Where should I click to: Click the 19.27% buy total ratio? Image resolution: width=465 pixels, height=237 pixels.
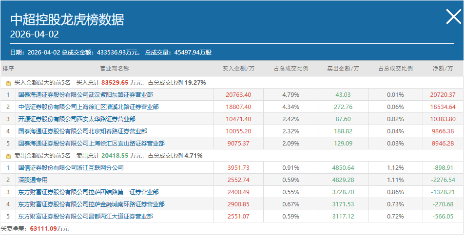[195, 83]
